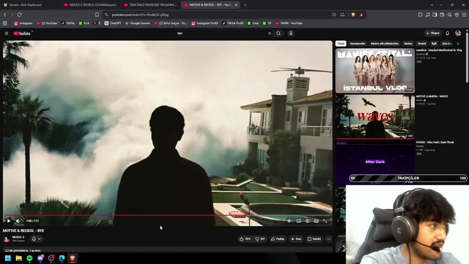Switch to the TÜM ÜNLÜ ERKEKLERE YAVŞADIM tab
Viewport: 469px width, 264px height.
pos(151,5)
